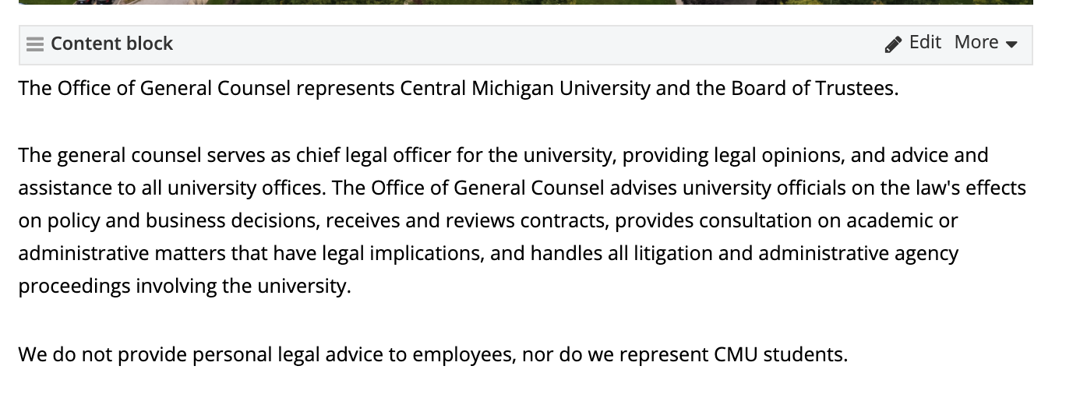Select the Content block title label
The width and height of the screenshot is (1080, 394).
point(111,44)
